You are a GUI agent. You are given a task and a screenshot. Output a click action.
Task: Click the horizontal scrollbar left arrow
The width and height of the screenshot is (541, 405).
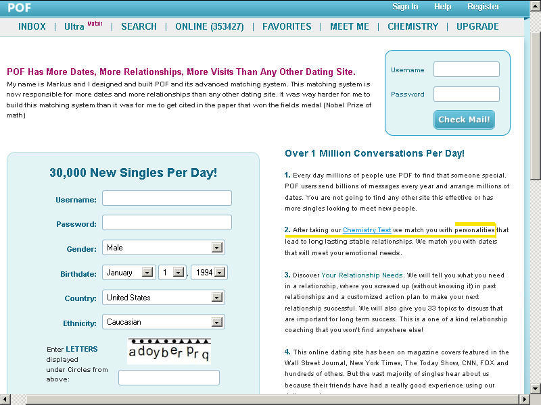click(5, 400)
